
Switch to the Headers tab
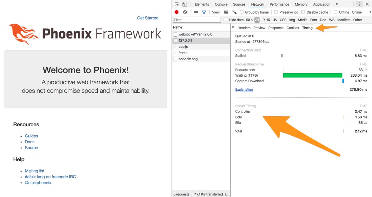244,28
